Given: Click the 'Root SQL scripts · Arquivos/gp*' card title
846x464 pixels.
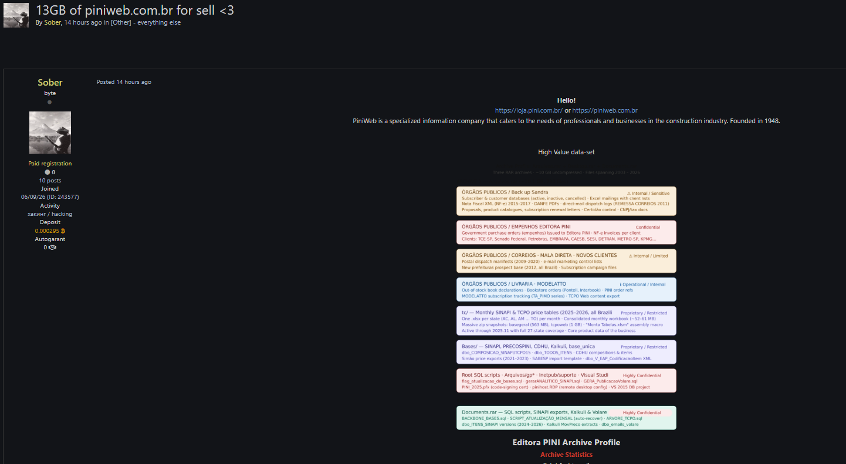Looking at the screenshot, I should point(535,375).
